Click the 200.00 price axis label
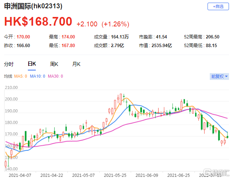Image resolution: width=232 pixels, height=179 pixels. point(11,99)
